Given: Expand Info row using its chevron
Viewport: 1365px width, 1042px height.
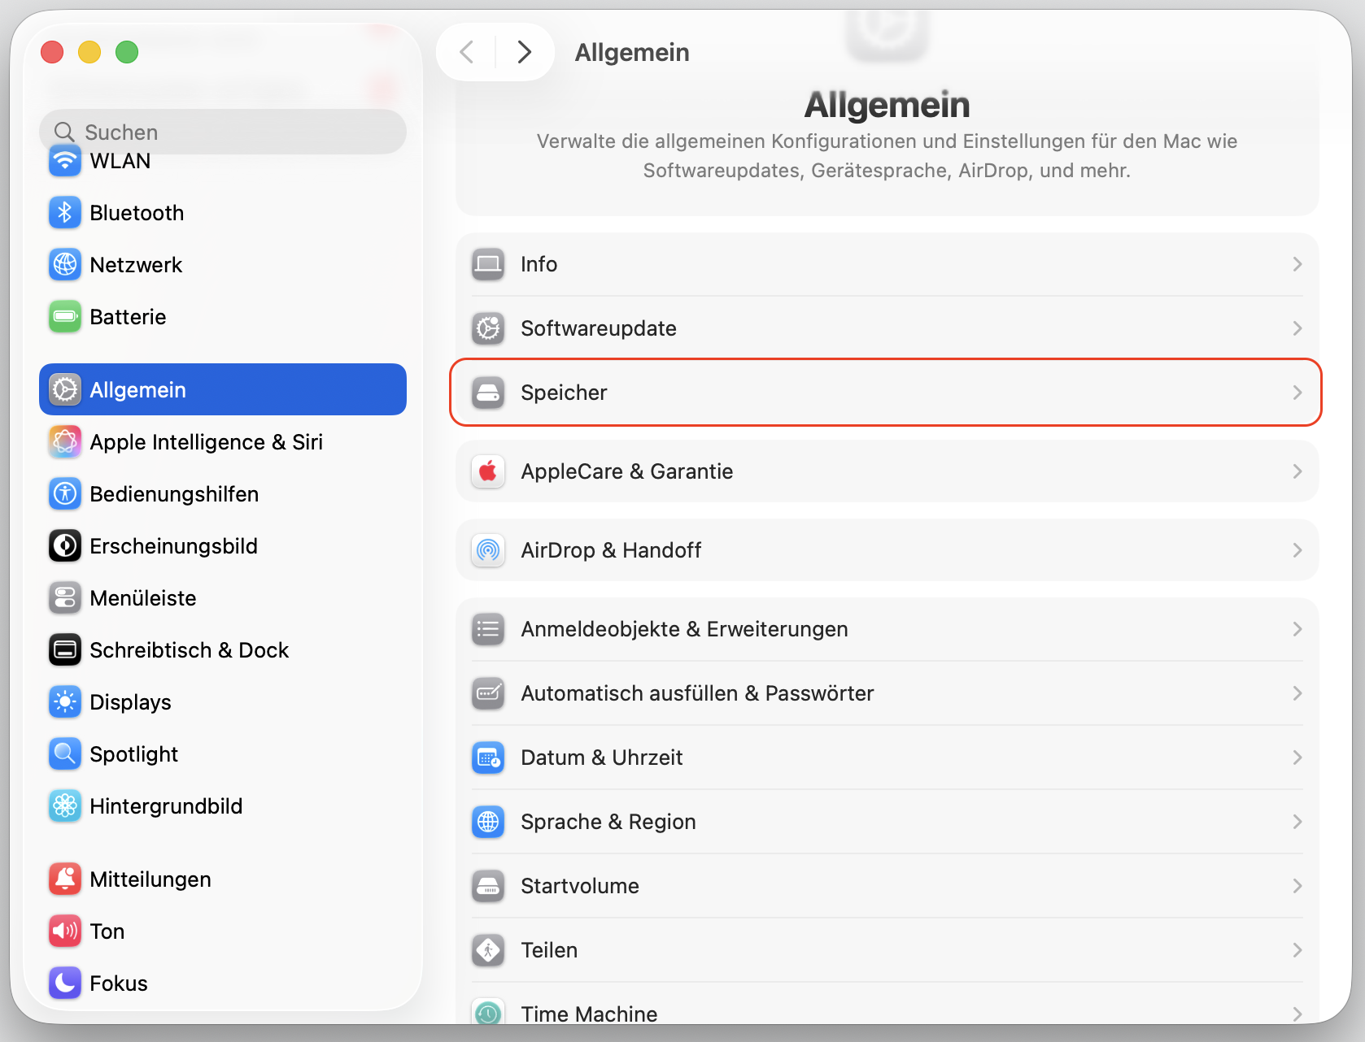Looking at the screenshot, I should pyautogui.click(x=1297, y=264).
